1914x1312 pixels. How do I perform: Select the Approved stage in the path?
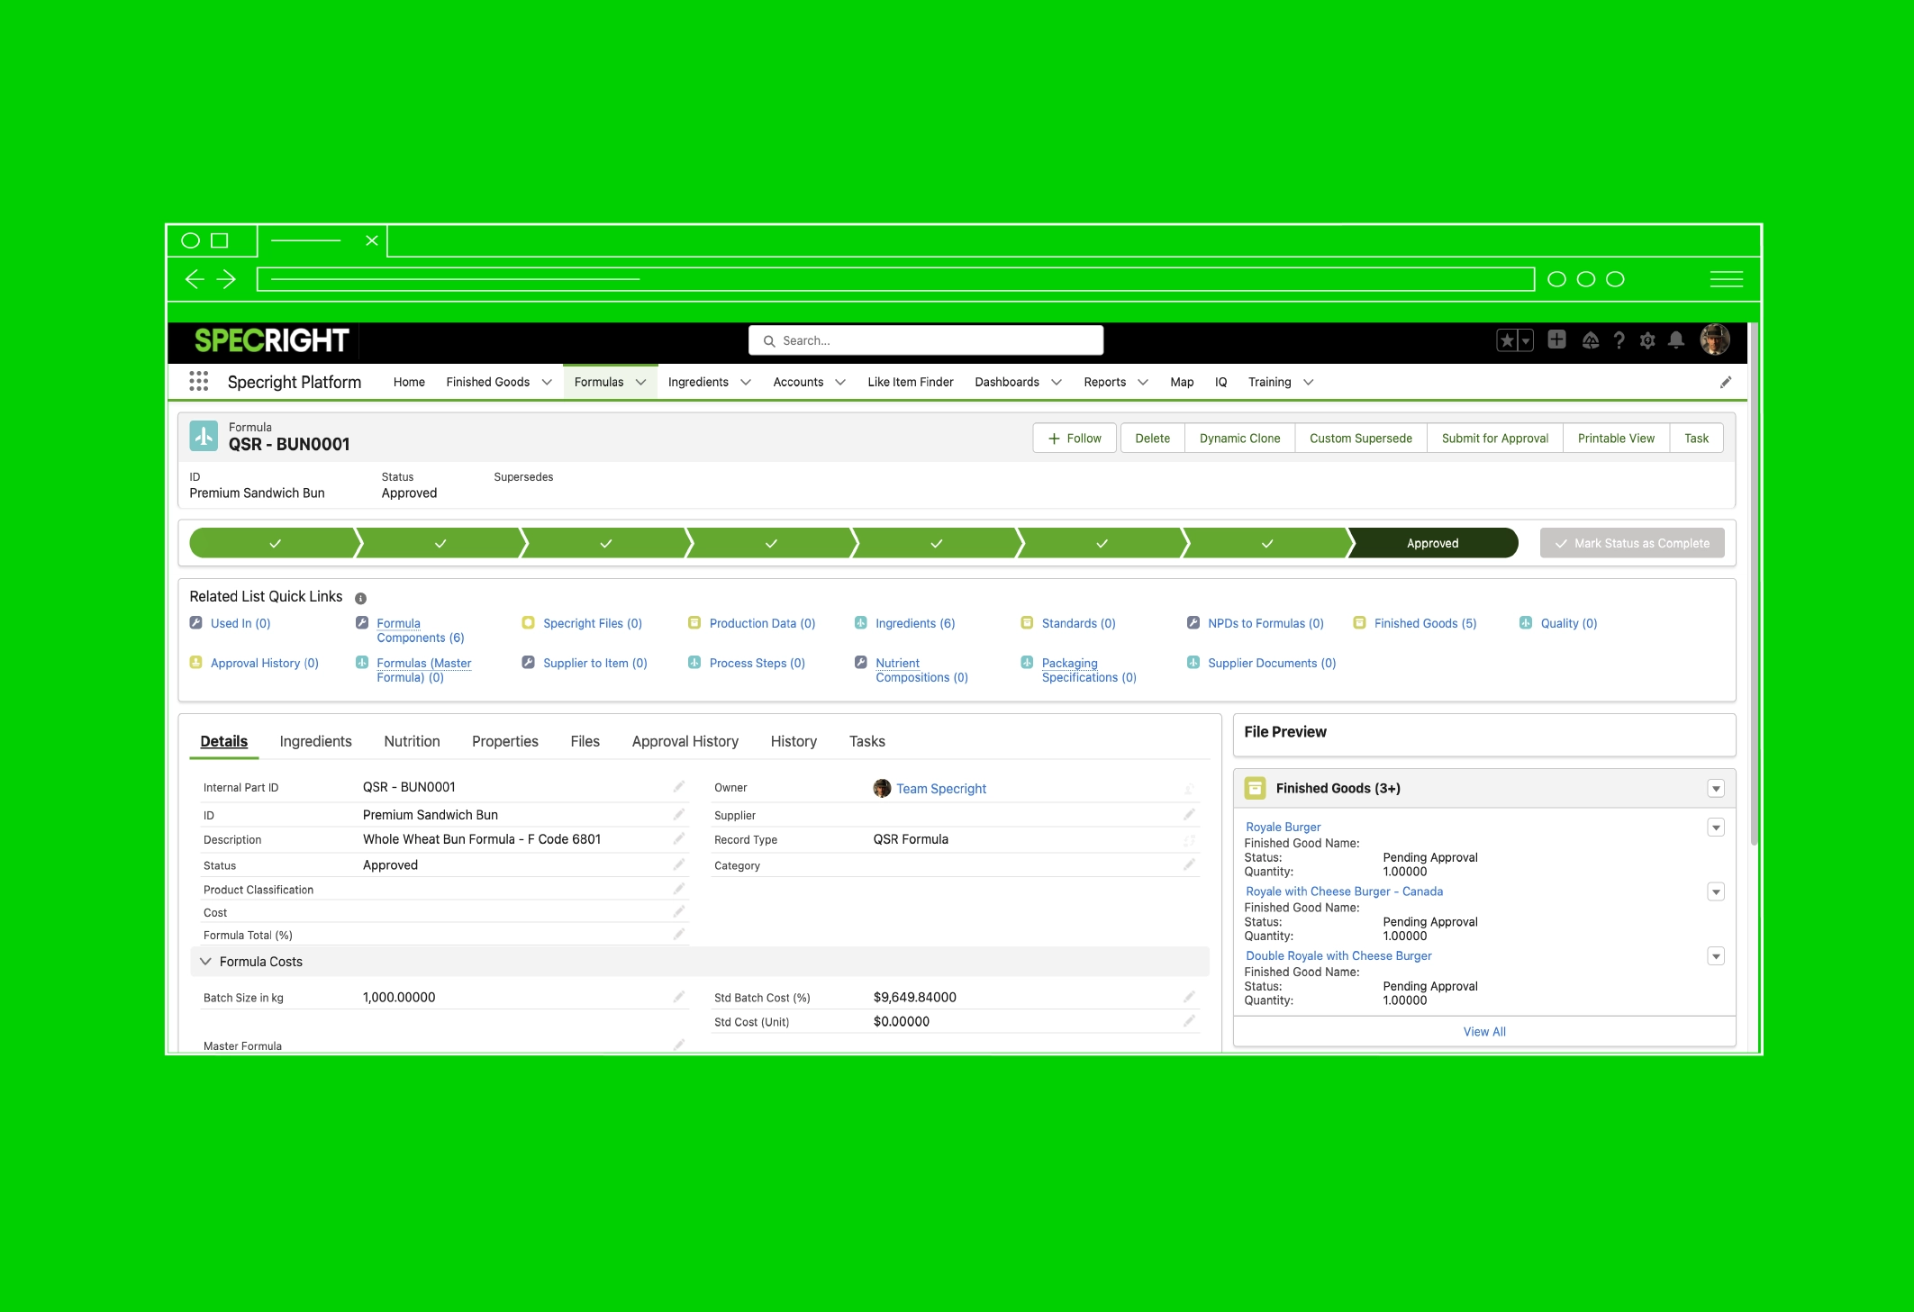[x=1433, y=543]
